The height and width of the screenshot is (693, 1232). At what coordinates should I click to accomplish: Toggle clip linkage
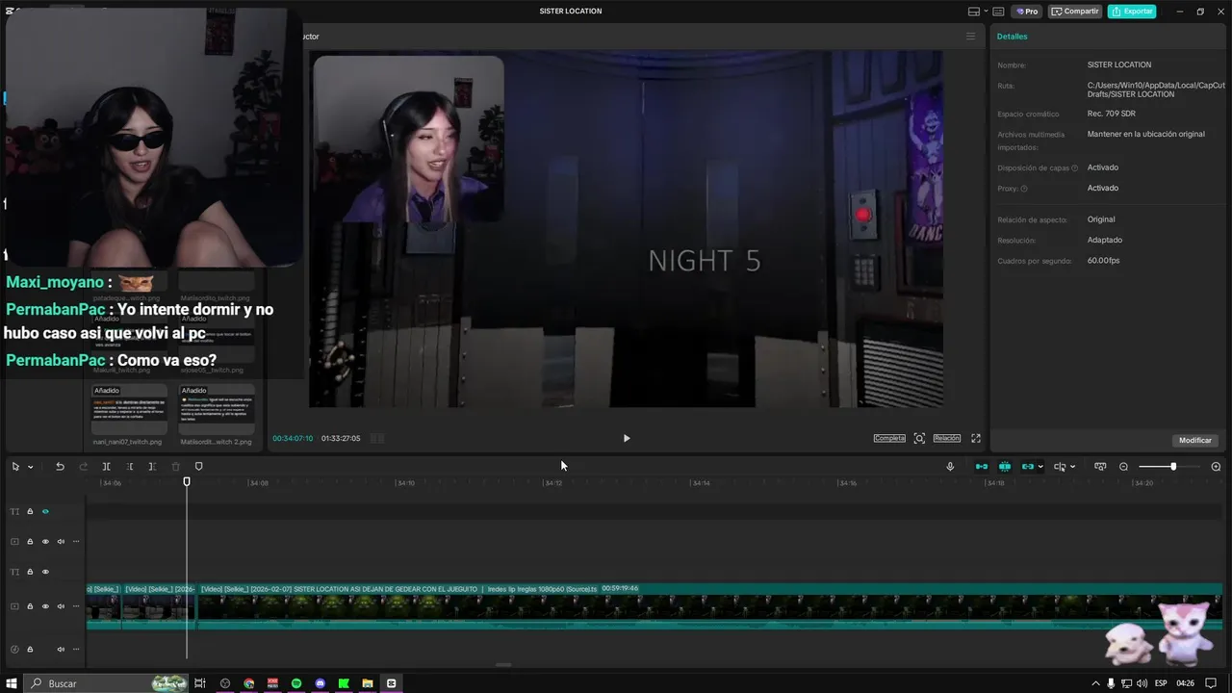pos(1028,467)
